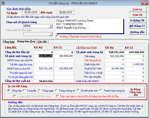Select the Từng chứng từ radio option
Screen dimensions: 149x118
(x=56, y=90)
